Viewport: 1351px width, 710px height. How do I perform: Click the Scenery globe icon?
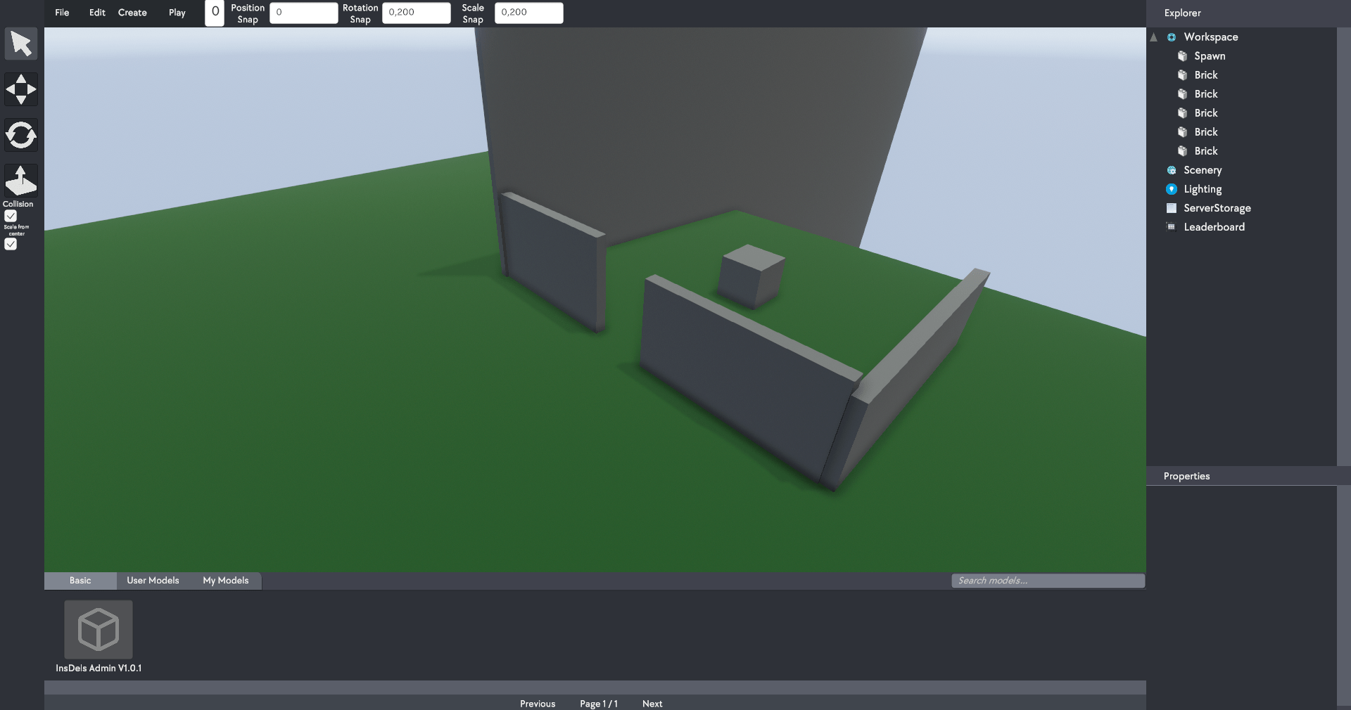[1172, 170]
